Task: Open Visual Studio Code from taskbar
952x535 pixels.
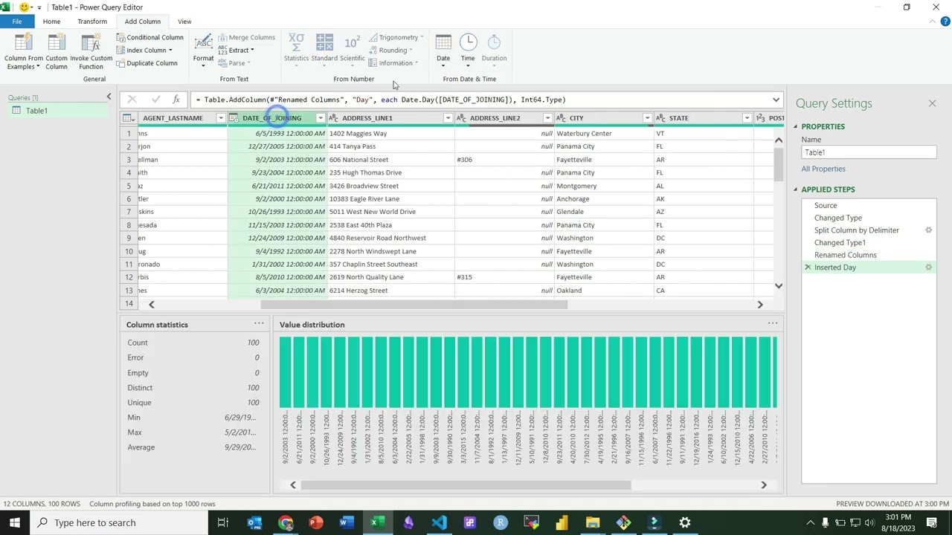Action: (439, 522)
